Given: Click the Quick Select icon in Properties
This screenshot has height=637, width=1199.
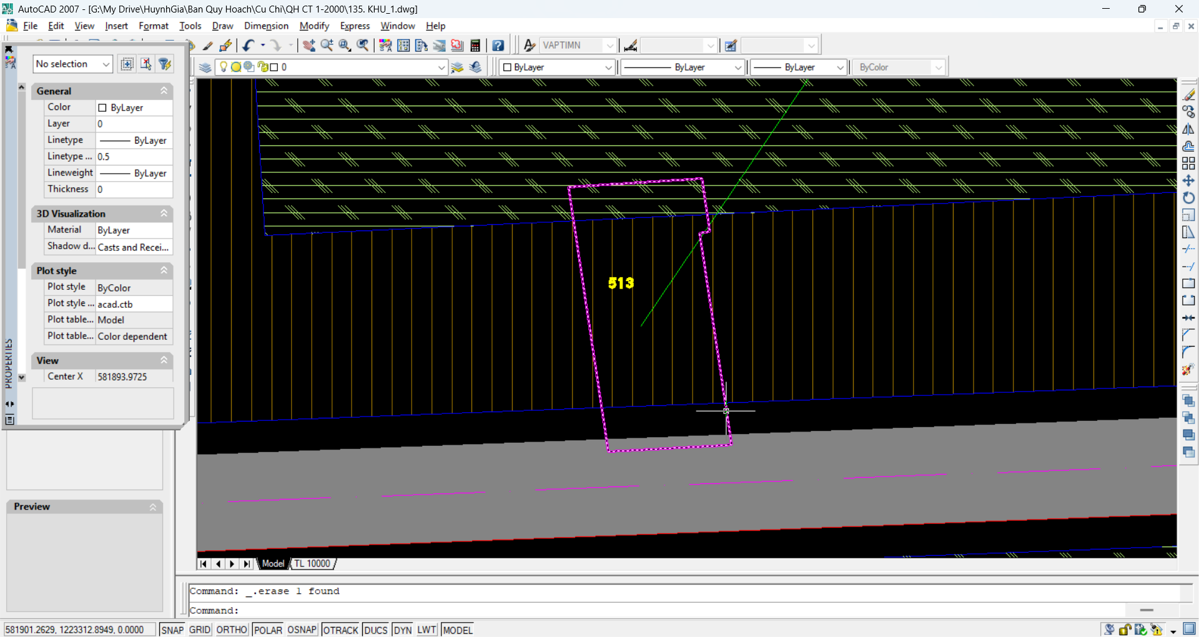Looking at the screenshot, I should pos(165,64).
